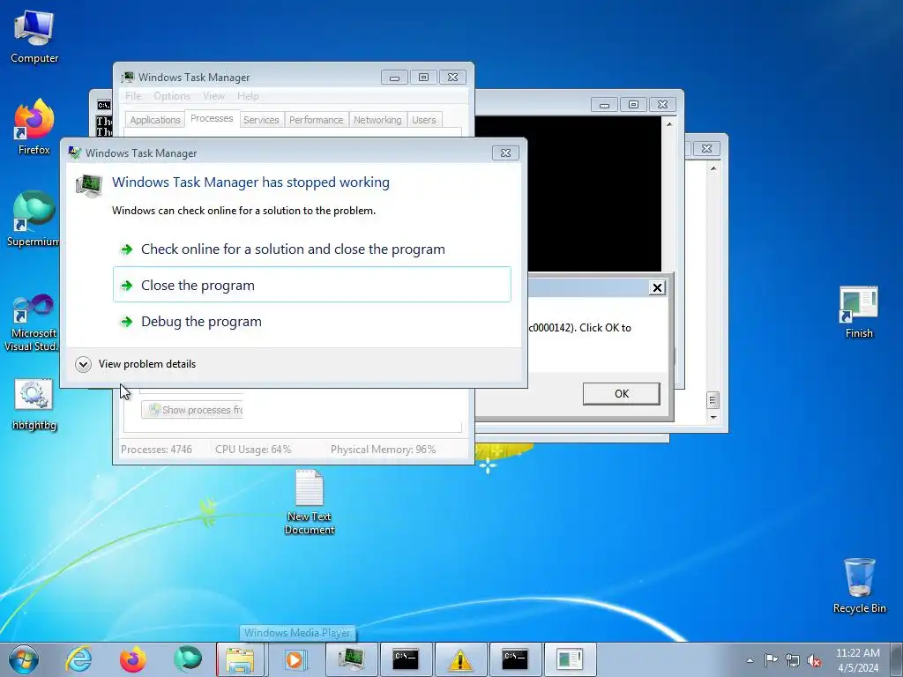Open the network tray icon
Image resolution: width=903 pixels, height=677 pixels.
(x=793, y=660)
